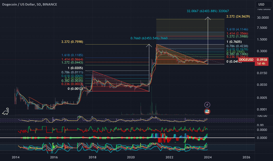The image size is (273, 161).
Task: Click the 0.3000 price scale value
Action: click(262, 51)
